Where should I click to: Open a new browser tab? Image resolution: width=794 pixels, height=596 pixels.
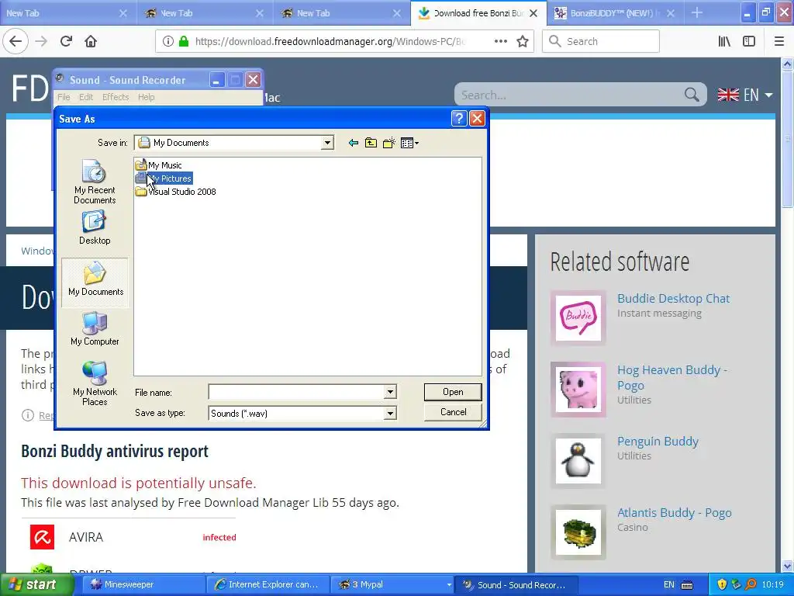tap(697, 13)
